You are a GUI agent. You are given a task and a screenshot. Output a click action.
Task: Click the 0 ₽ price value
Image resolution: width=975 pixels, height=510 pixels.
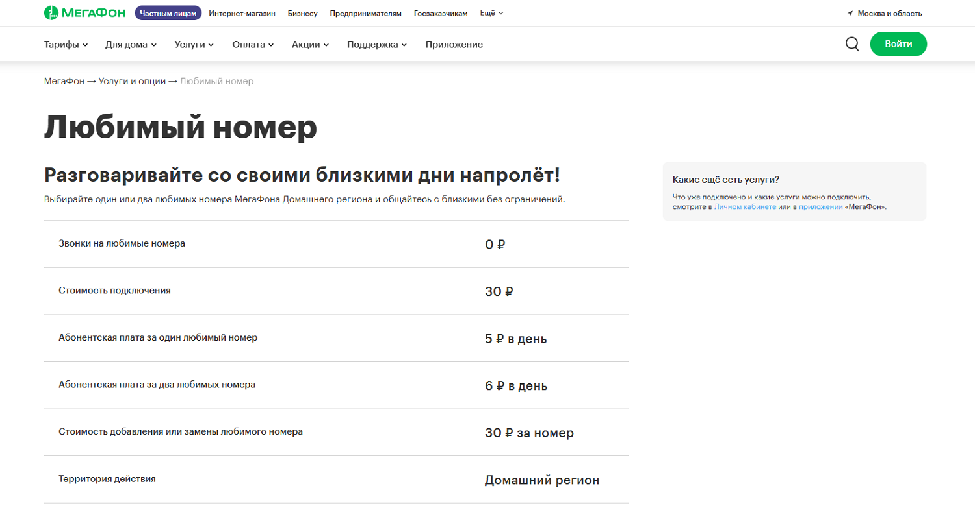495,245
